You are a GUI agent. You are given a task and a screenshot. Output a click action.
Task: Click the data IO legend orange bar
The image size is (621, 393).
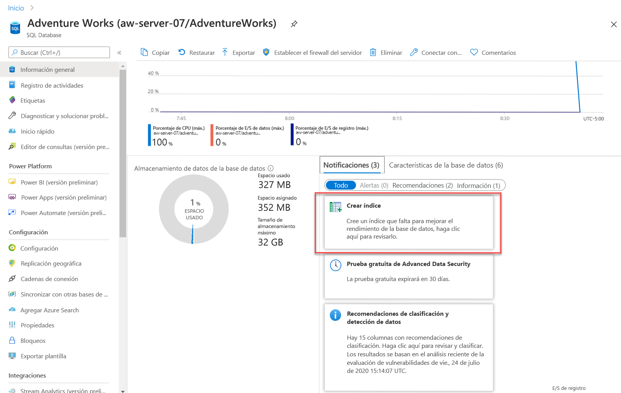(212, 135)
